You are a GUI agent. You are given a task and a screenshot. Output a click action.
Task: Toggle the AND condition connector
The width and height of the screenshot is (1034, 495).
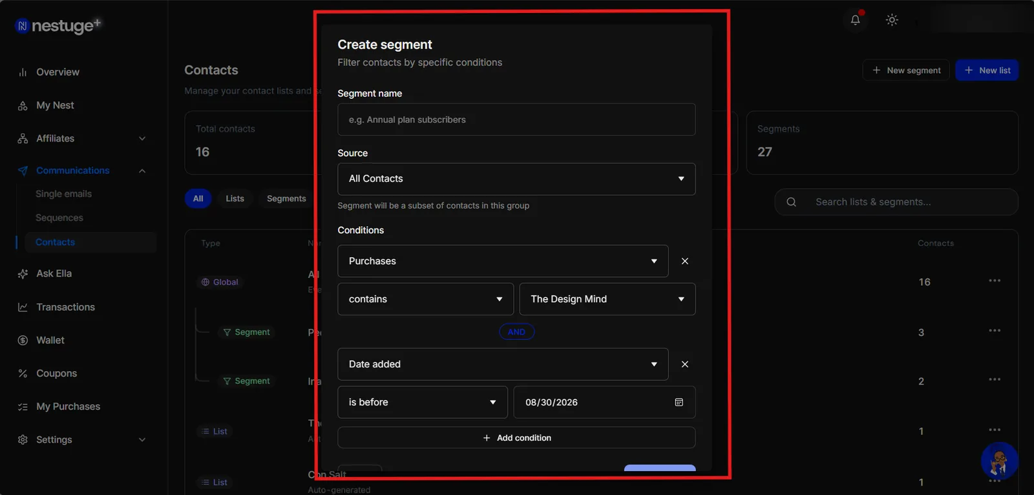pyautogui.click(x=516, y=332)
